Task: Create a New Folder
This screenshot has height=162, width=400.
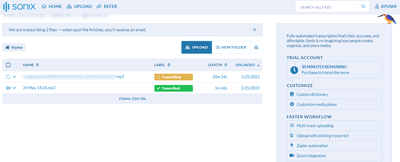Action: (x=231, y=47)
